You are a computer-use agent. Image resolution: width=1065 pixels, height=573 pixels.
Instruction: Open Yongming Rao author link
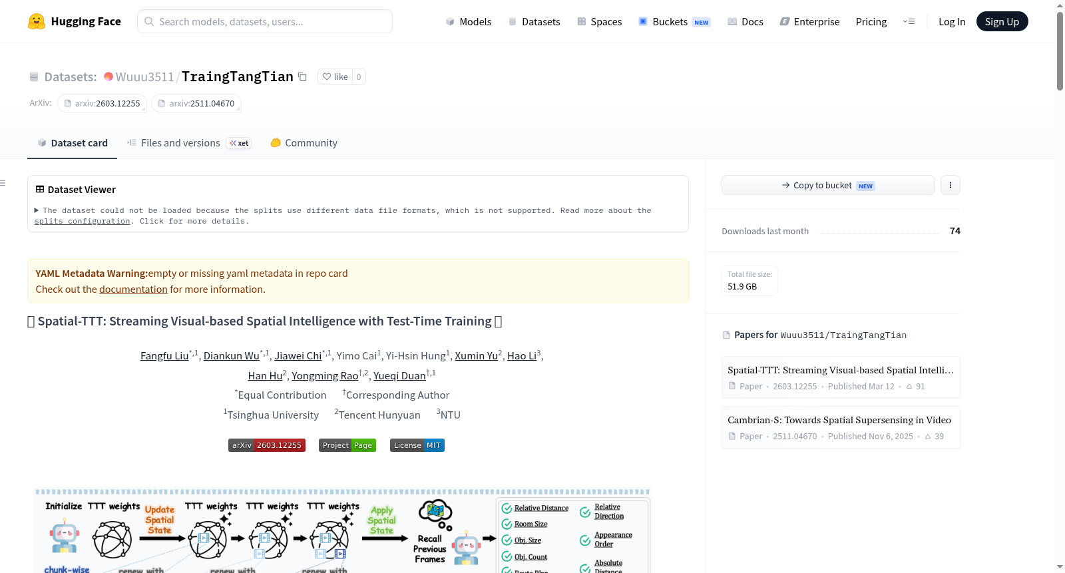tap(325, 376)
